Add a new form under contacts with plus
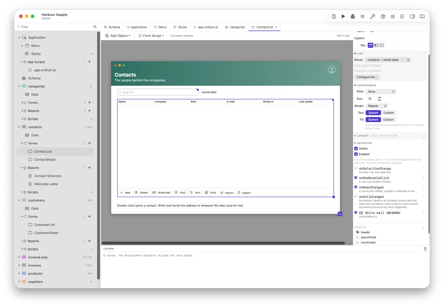444x307 pixels. (89, 143)
